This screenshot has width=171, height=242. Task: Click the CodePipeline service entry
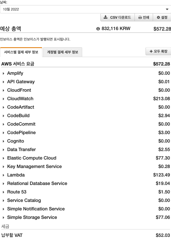pyautogui.click(x=21, y=133)
